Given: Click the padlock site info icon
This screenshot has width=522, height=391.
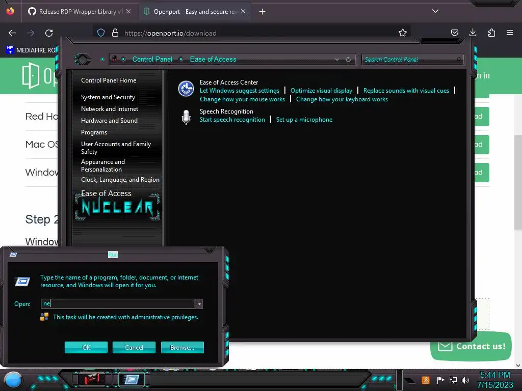Looking at the screenshot, I should click(x=115, y=33).
